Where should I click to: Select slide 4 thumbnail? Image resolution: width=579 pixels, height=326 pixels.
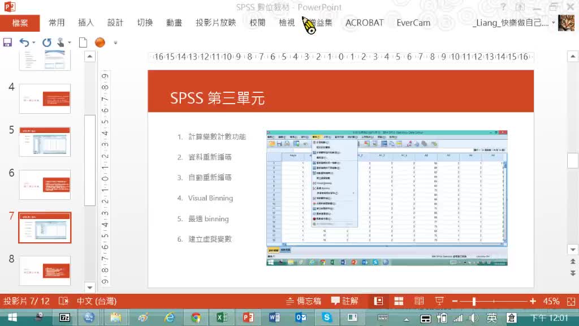(x=45, y=98)
